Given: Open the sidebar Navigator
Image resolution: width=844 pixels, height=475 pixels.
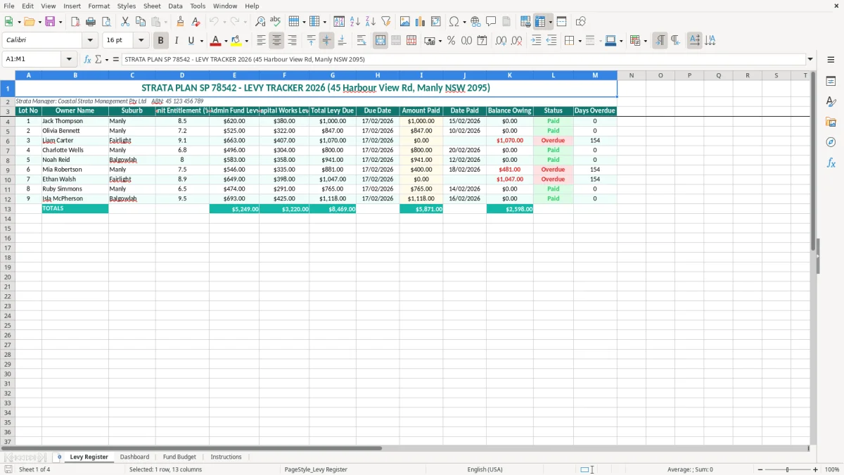Looking at the screenshot, I should point(831,142).
